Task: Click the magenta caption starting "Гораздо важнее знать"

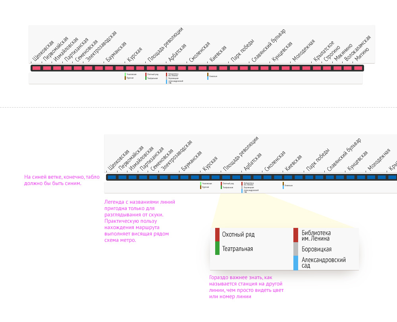Action: click(x=246, y=287)
